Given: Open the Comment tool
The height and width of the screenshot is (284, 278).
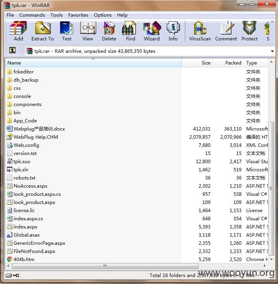Looking at the screenshot, I should [x=226, y=31].
